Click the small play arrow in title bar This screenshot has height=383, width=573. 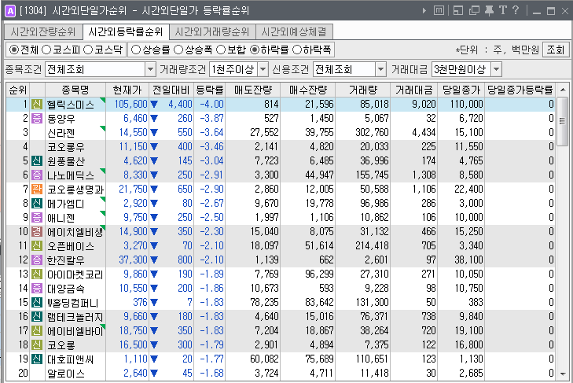pyautogui.click(x=424, y=10)
